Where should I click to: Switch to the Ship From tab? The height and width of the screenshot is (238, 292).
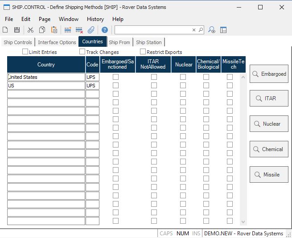pos(119,42)
